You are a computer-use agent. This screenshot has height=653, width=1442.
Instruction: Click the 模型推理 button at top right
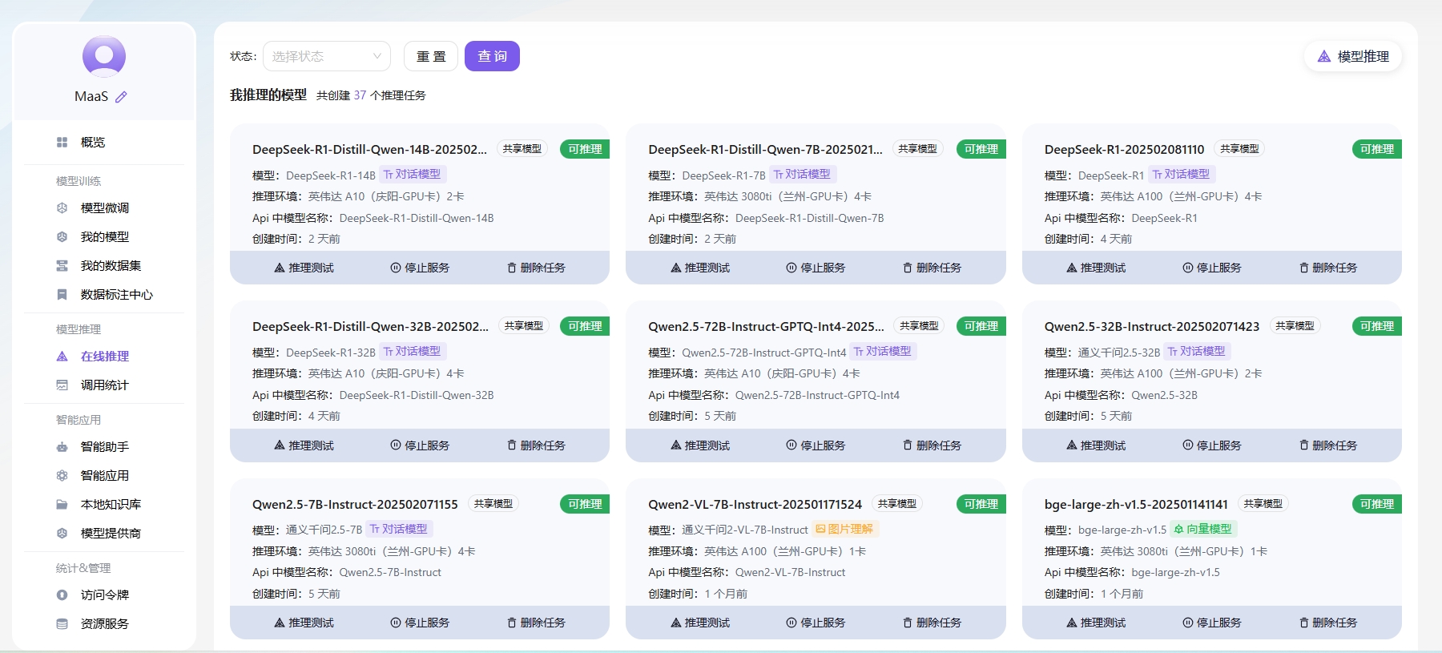click(x=1353, y=56)
